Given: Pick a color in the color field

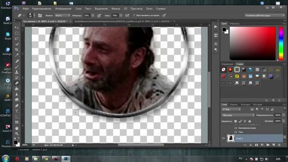Looking at the screenshot, I should pyautogui.click(x=252, y=44).
